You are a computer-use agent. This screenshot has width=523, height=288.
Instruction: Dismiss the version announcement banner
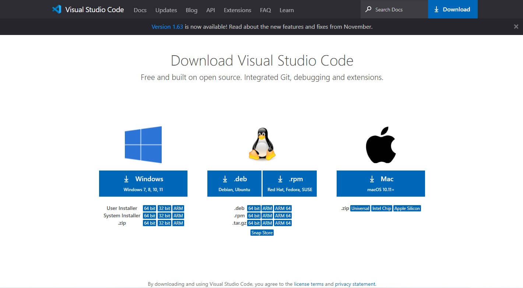coord(516,26)
